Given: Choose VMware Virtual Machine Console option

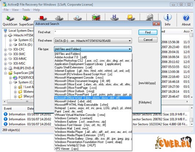Looking at the screenshot, I should click(x=93, y=115).
